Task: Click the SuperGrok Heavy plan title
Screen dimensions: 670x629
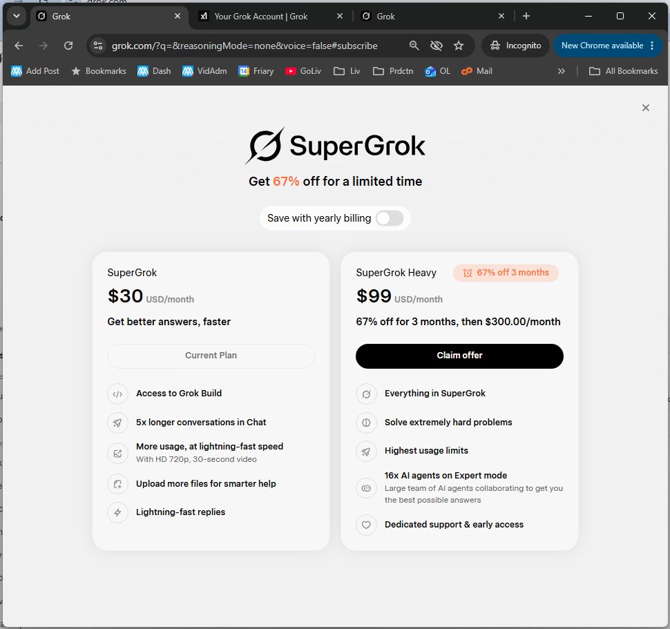Action: (396, 273)
